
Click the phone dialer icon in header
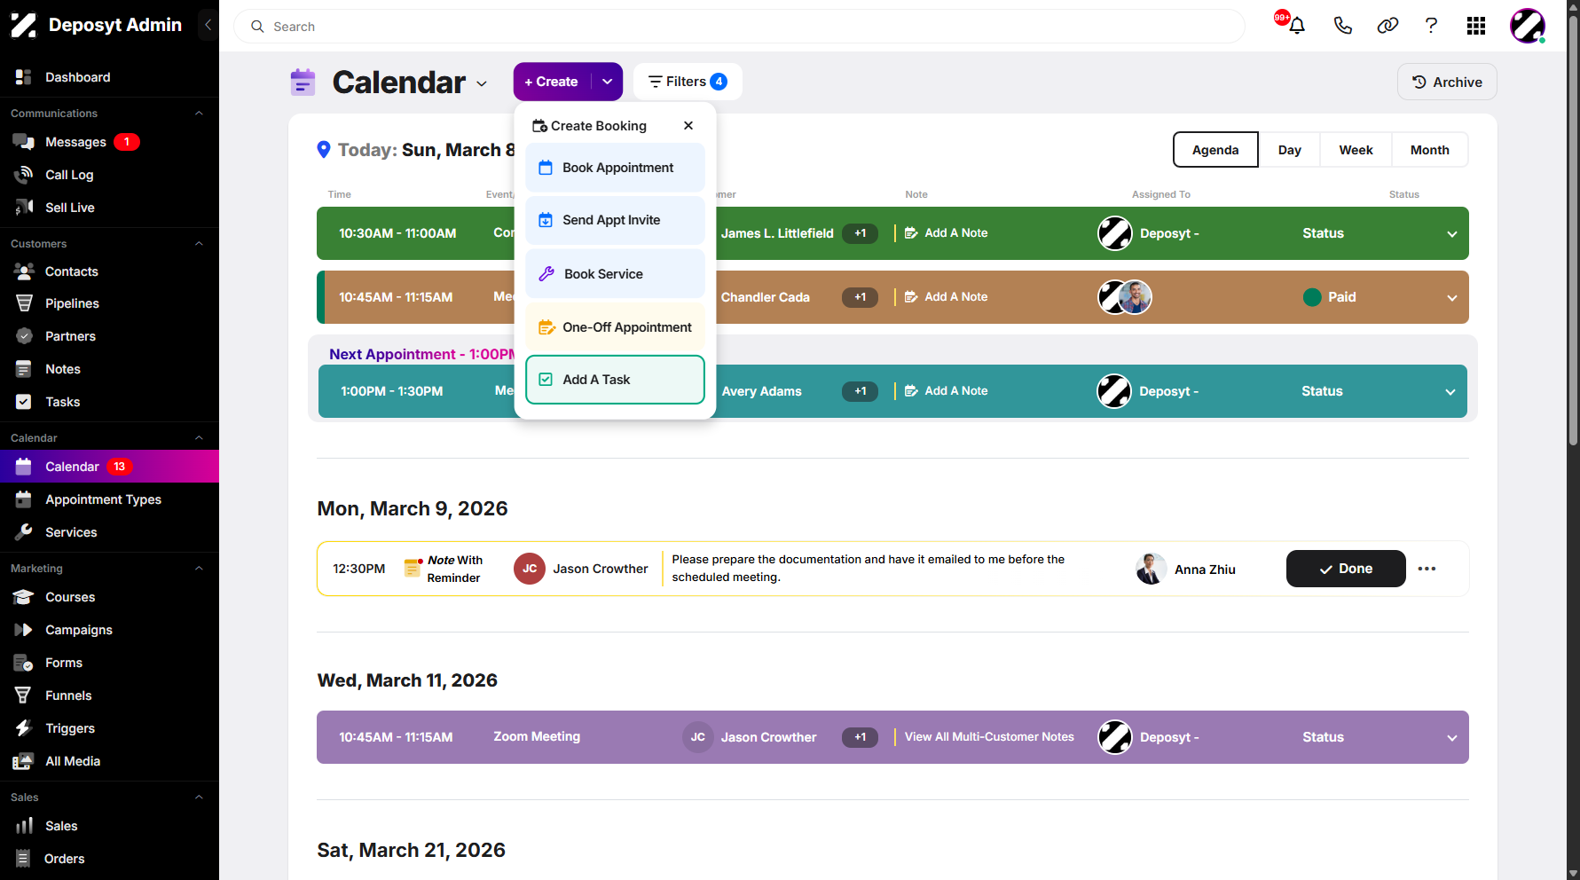(1343, 26)
